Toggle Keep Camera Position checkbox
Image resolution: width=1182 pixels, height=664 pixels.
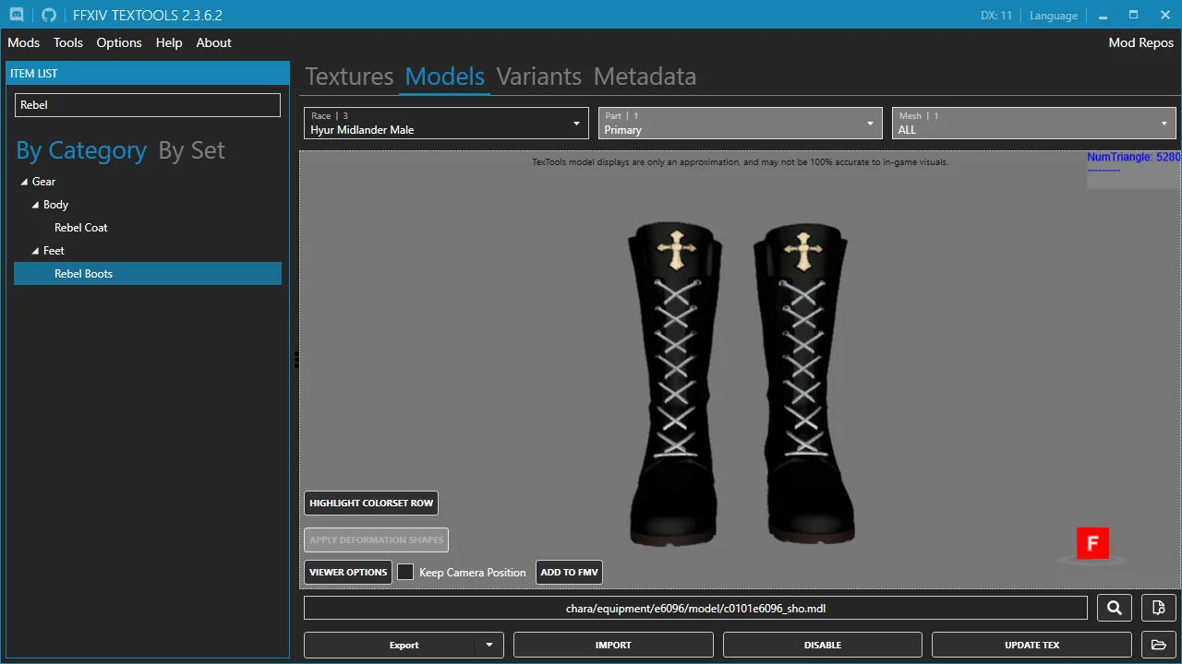point(405,572)
